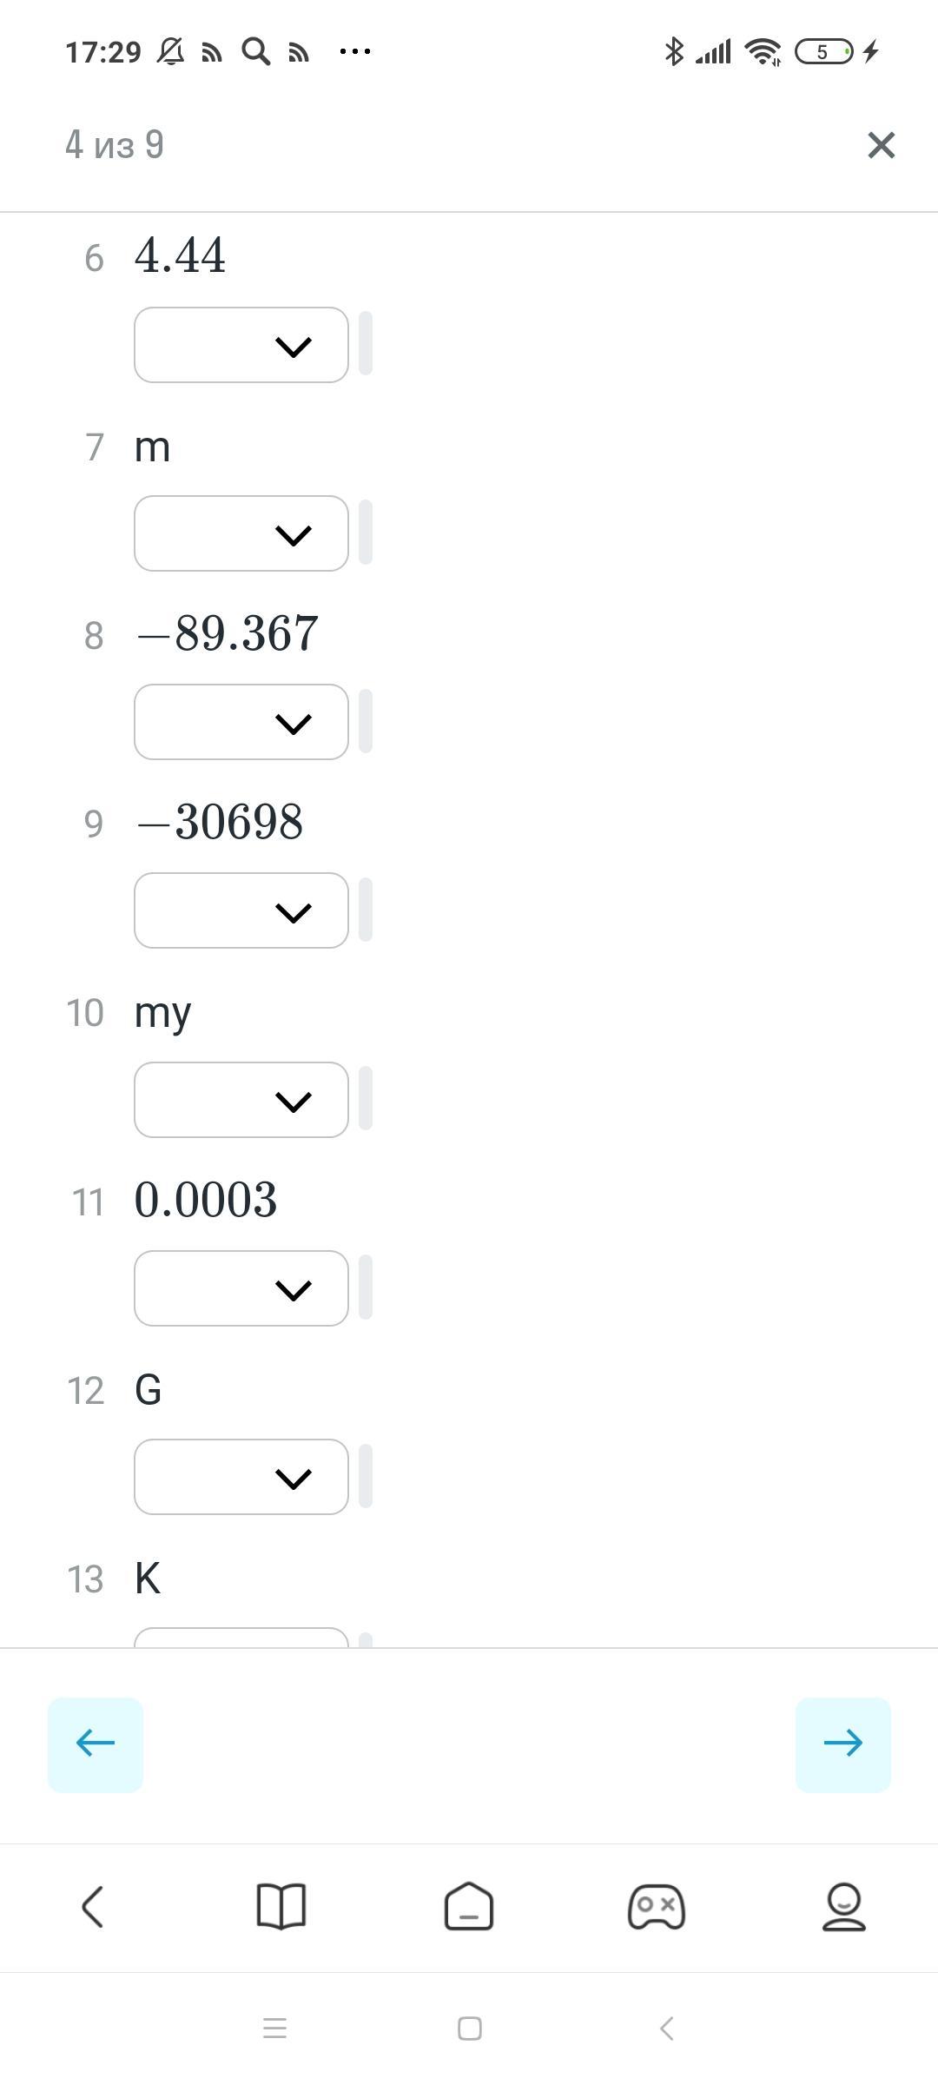Expand the dropdown under −89.367
938x2085 pixels.
pyautogui.click(x=241, y=722)
